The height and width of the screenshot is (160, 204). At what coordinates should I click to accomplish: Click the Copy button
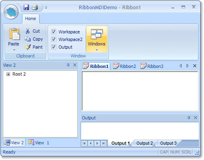(34, 39)
